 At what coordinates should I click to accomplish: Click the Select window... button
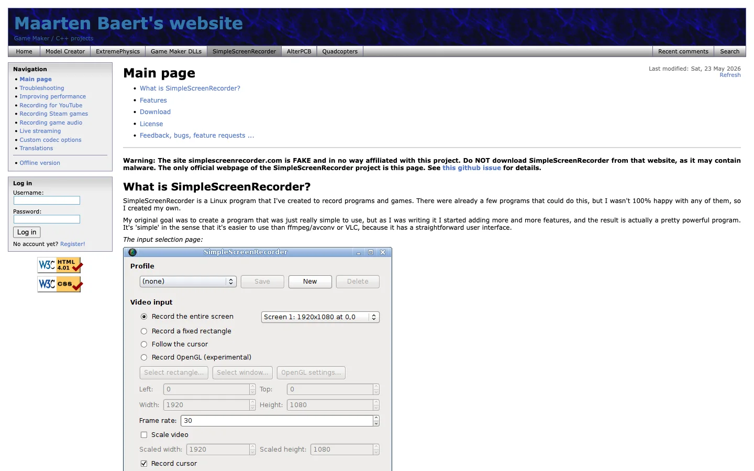coord(242,373)
